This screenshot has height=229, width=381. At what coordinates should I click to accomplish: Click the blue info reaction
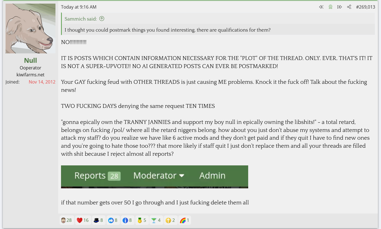click(127, 220)
